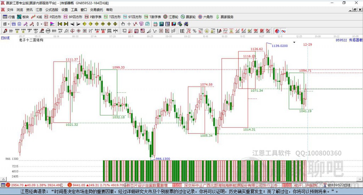Step forward with black right triangle
The width and height of the screenshot is (363, 195).
(x=78, y=24)
